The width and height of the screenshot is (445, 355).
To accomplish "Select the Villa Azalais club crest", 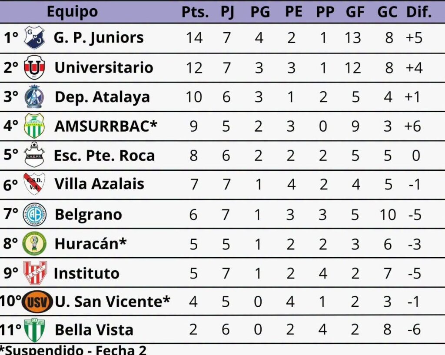I will (34, 184).
